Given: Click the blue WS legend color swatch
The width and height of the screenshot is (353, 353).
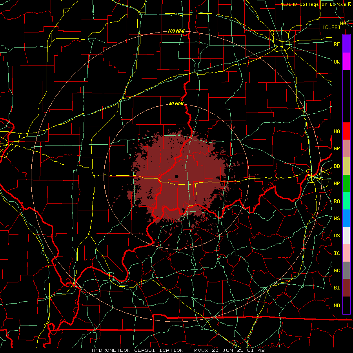Looking at the screenshot, I should click(x=346, y=218).
